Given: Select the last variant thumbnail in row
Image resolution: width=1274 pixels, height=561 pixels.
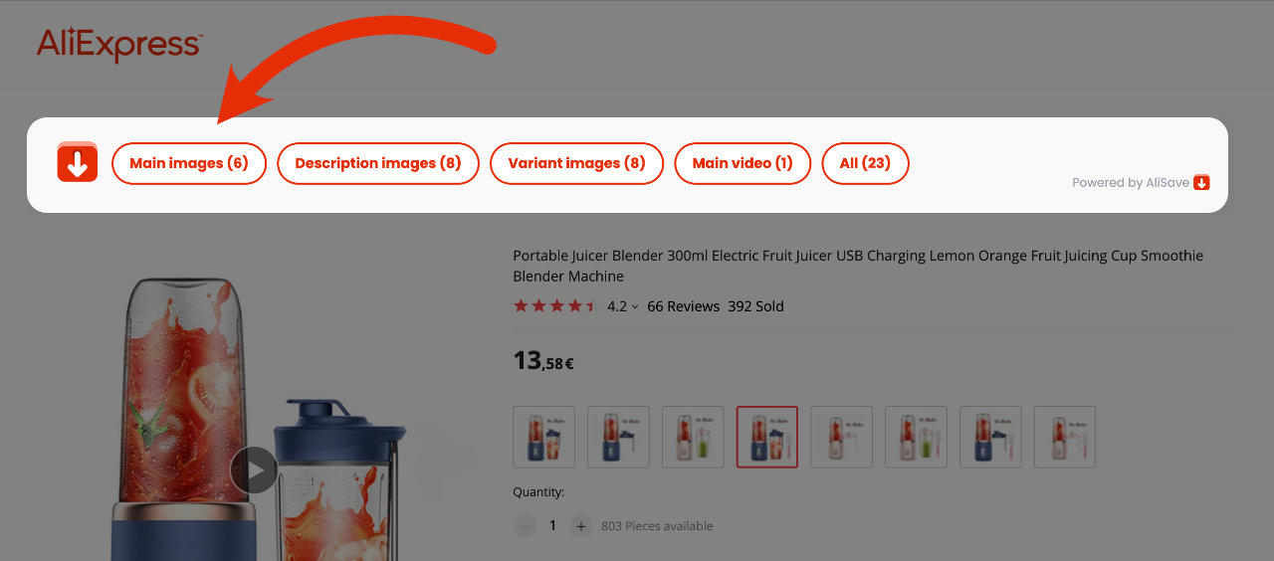Looking at the screenshot, I should click(1065, 437).
